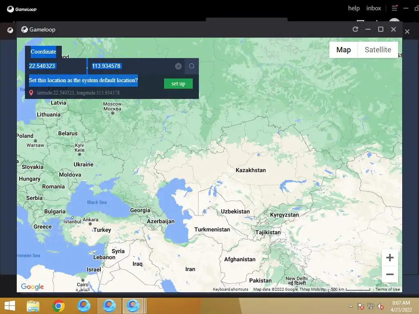The height and width of the screenshot is (314, 419).
Task: Click the latitude longitude result text
Action: pyautogui.click(x=78, y=93)
